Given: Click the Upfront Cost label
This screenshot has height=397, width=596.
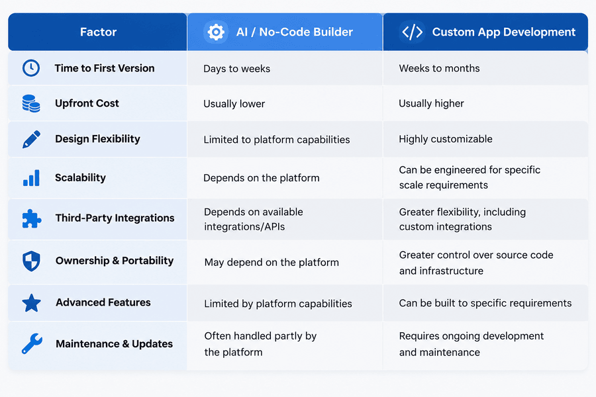Looking at the screenshot, I should (87, 103).
